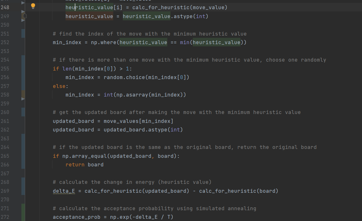This screenshot has height=221, width=362.
Task: Click the brown change marker near line 258
Action: click(x=23, y=94)
